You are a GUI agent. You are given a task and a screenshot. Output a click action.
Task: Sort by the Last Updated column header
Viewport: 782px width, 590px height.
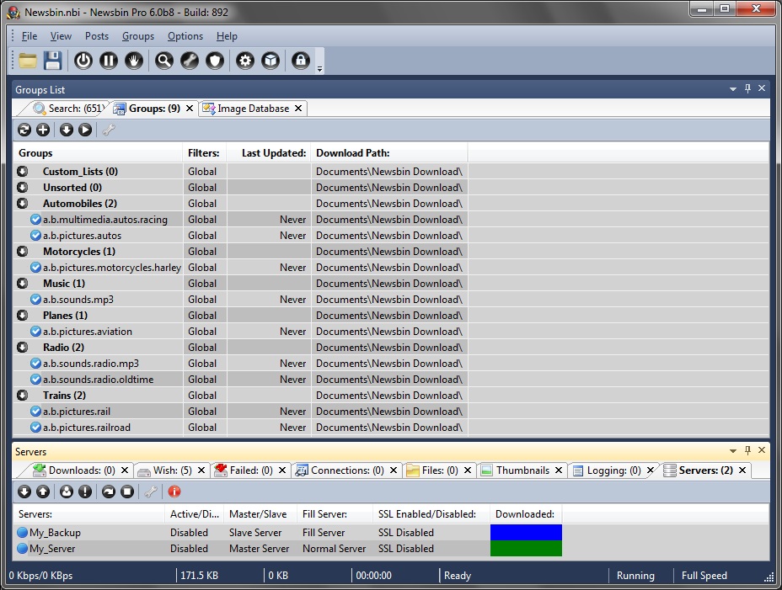pyautogui.click(x=273, y=153)
